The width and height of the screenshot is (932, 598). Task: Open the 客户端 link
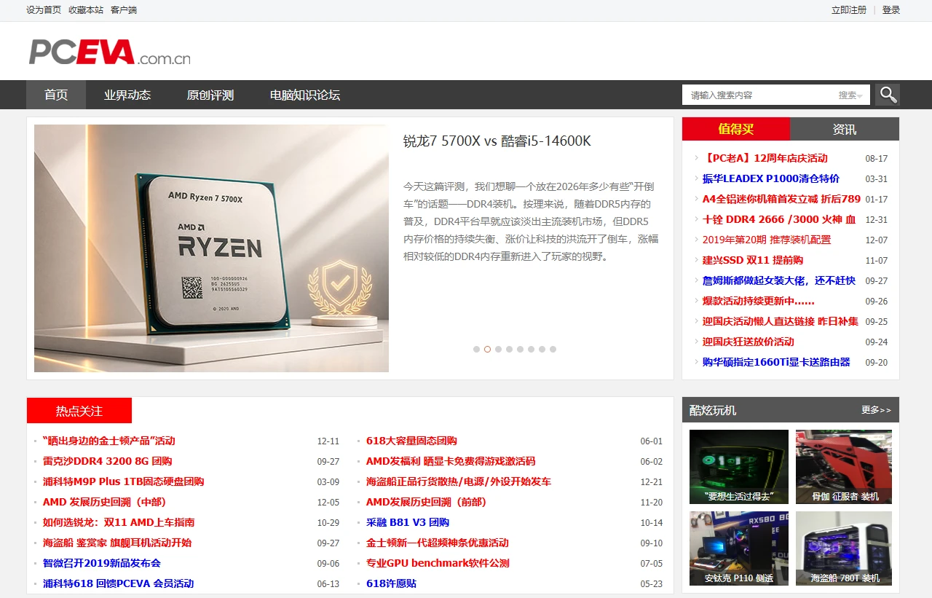124,10
